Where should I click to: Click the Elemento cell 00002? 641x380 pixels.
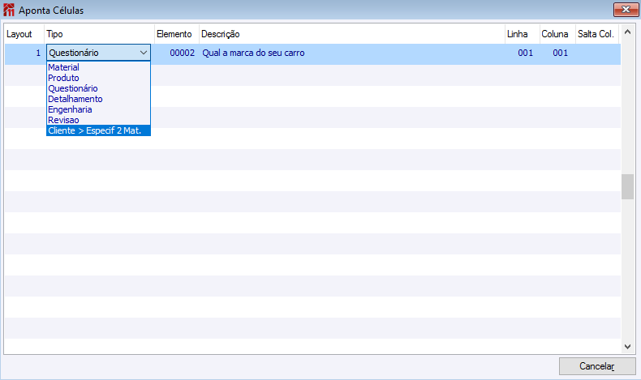(183, 53)
